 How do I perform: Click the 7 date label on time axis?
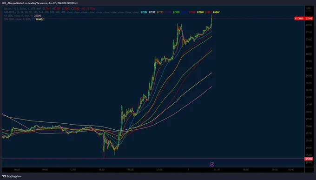tap(188, 170)
